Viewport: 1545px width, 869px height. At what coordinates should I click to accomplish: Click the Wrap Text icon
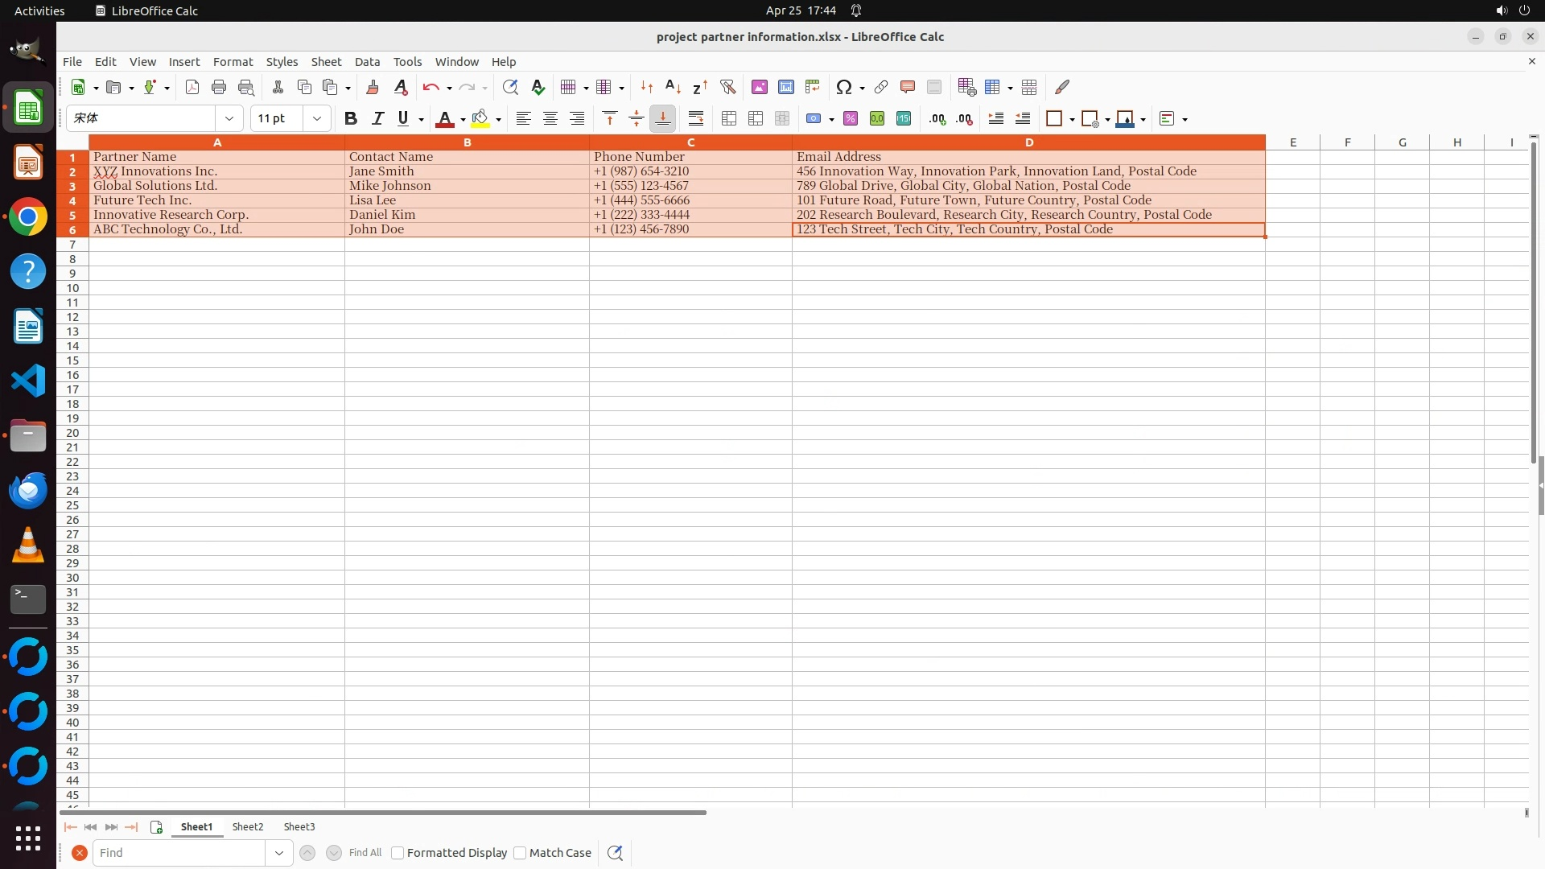click(696, 119)
